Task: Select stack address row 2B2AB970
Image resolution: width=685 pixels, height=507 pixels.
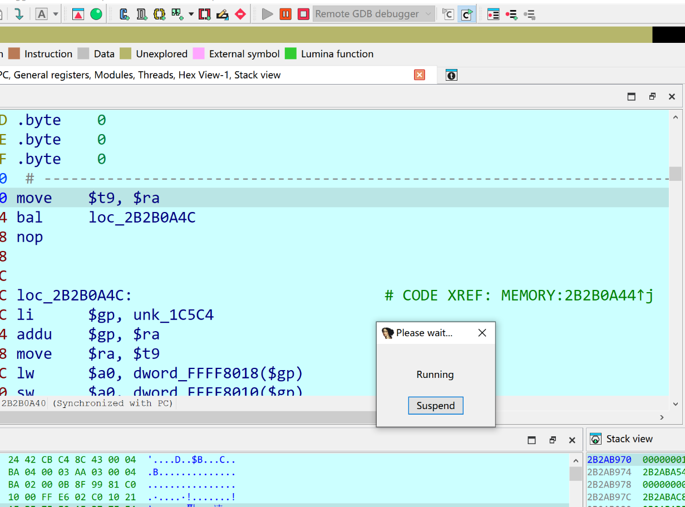Action: pos(636,460)
